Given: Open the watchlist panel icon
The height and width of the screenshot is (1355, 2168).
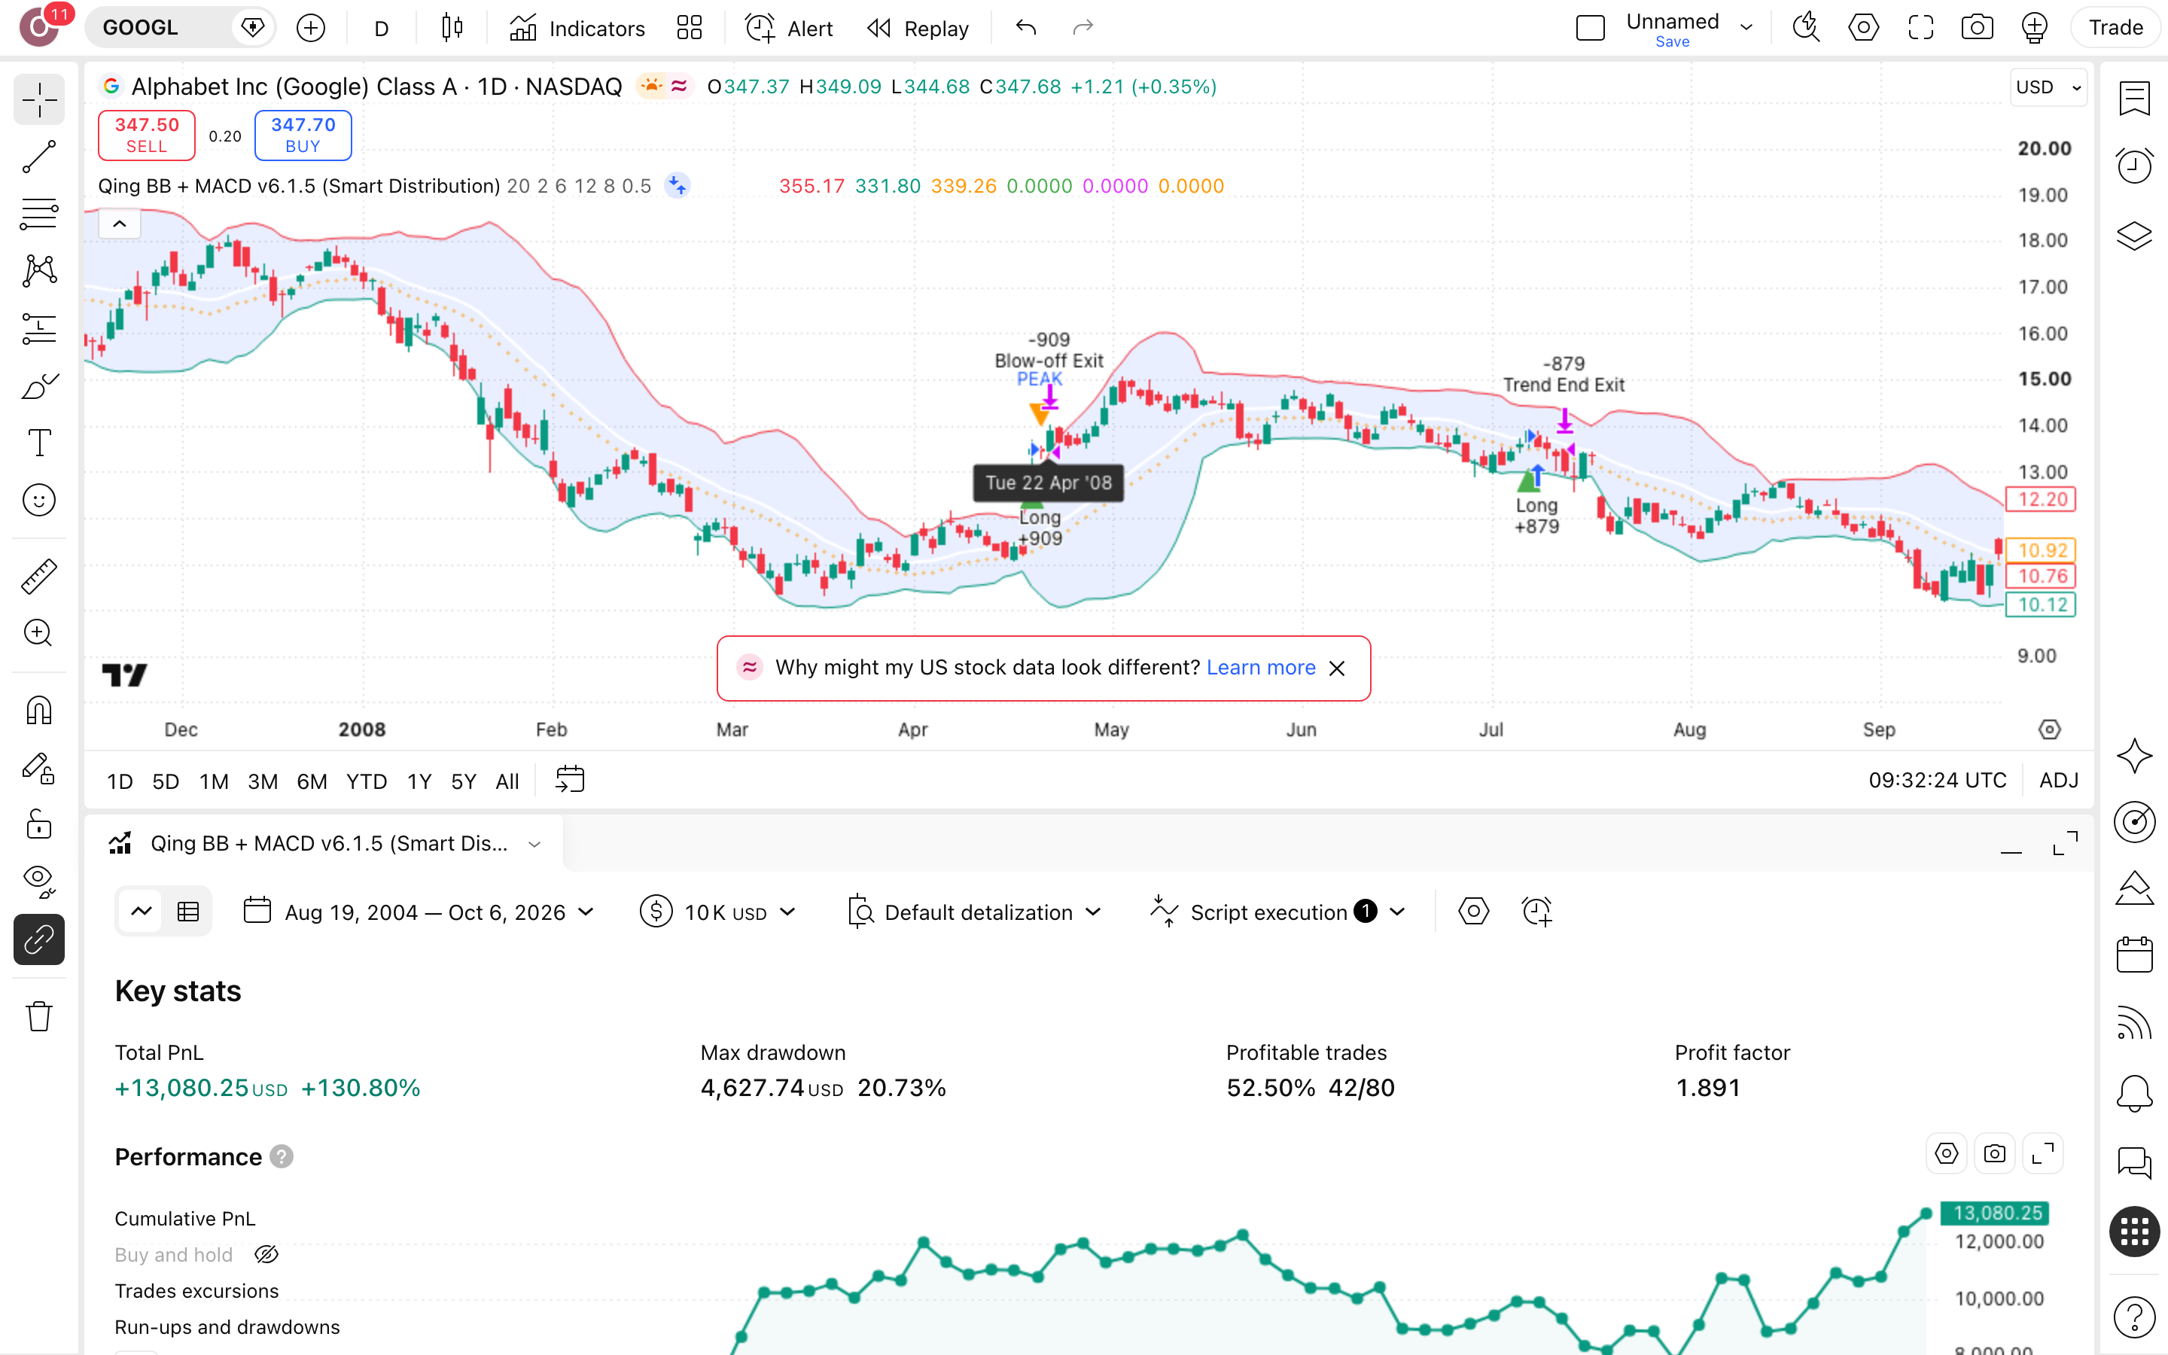Looking at the screenshot, I should pos(2134,99).
